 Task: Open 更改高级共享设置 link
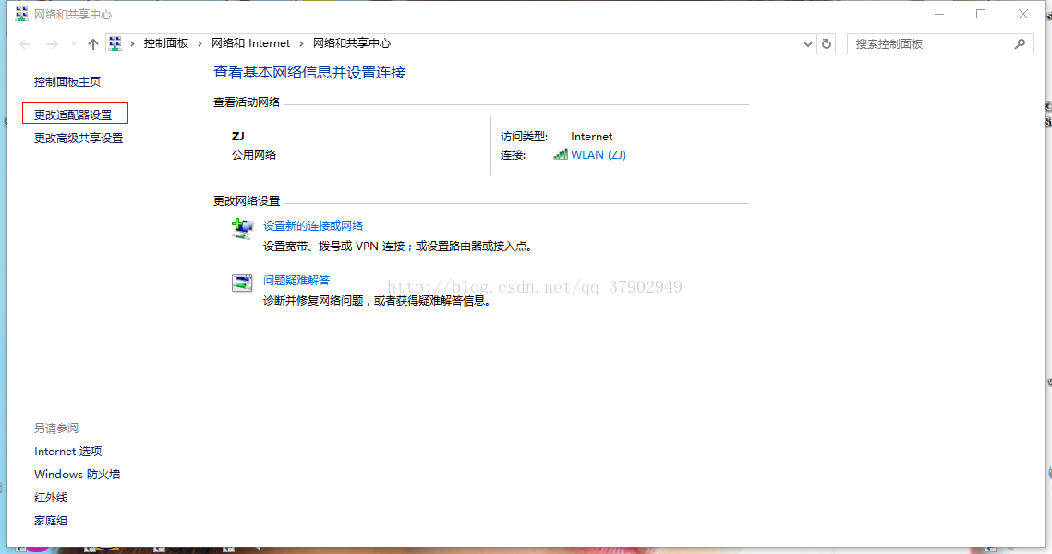pos(79,138)
